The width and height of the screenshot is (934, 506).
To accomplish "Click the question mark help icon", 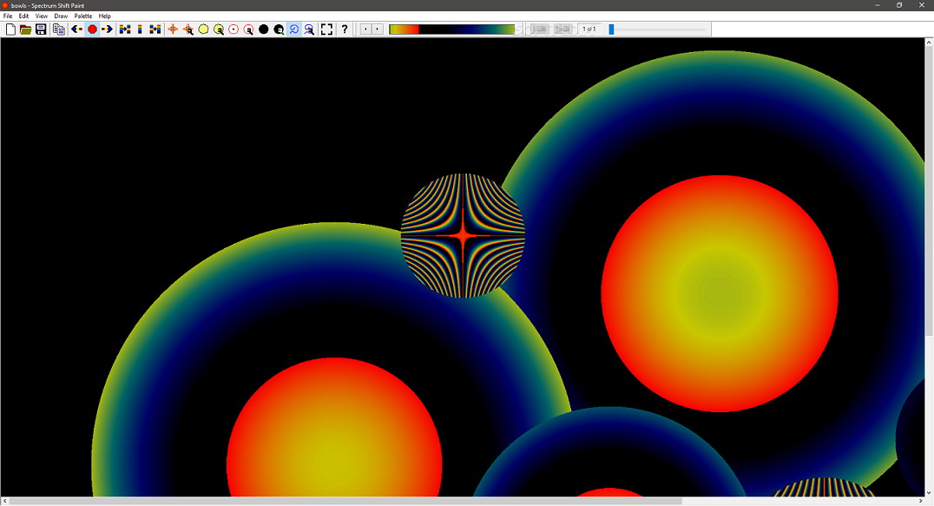I will pos(345,30).
